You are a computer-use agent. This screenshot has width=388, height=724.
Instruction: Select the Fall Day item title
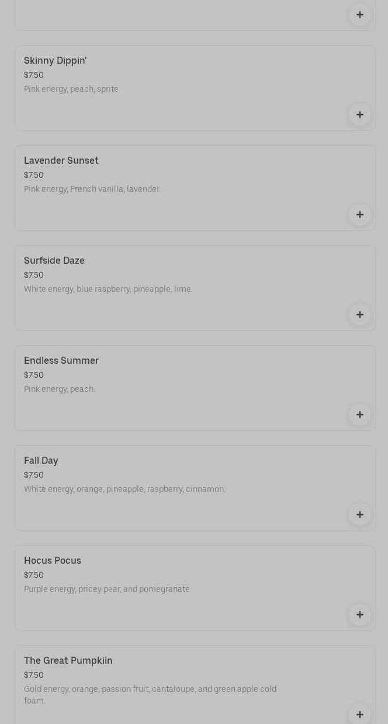(41, 461)
